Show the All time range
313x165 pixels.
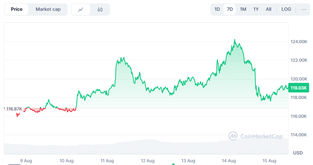click(x=269, y=9)
